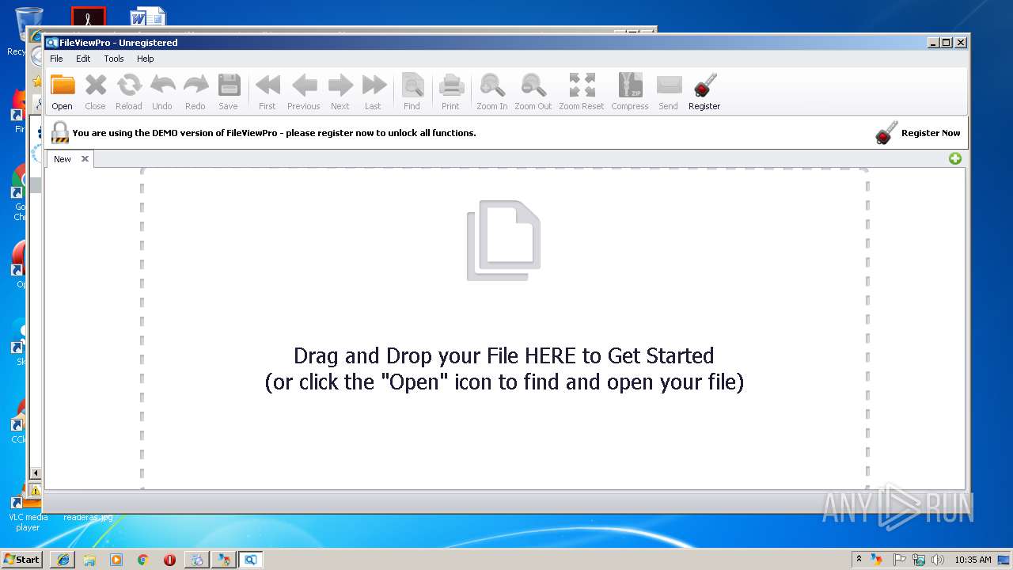Screen dimensions: 1013x570
Task: Click the taskbar clock 10:35 AM
Action: (x=973, y=560)
